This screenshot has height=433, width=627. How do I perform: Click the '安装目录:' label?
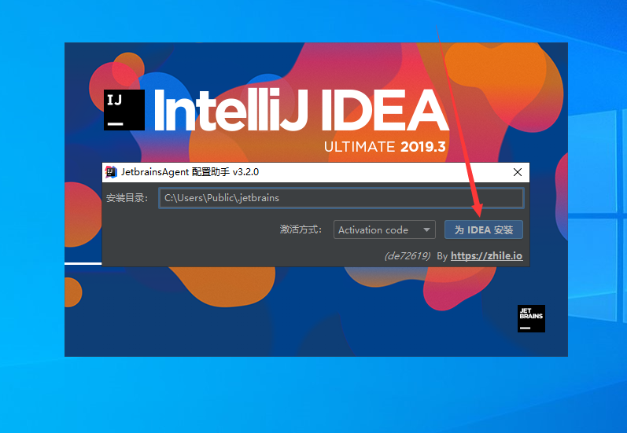coord(127,198)
